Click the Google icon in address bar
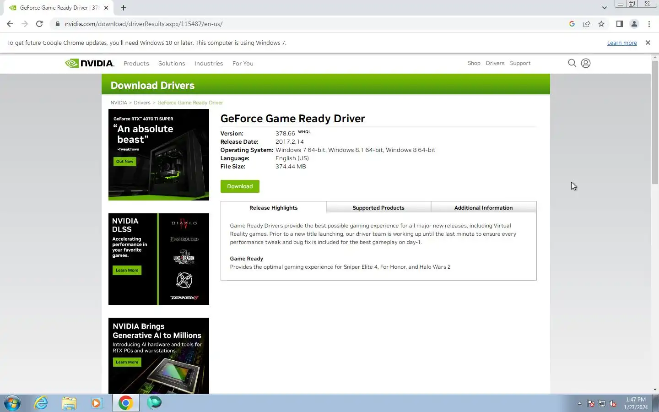This screenshot has width=659, height=412. (x=572, y=24)
